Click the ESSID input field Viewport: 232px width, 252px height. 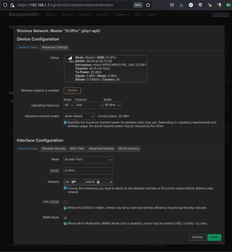tap(88, 171)
